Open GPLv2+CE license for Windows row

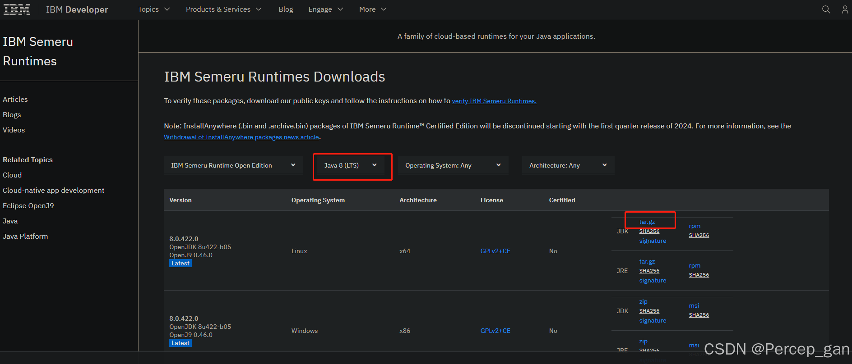[495, 331]
